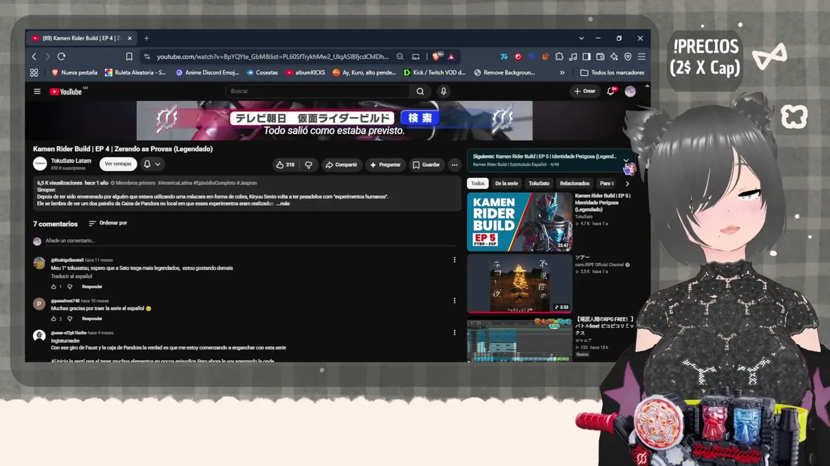Open more actions menu beside Guardar
The height and width of the screenshot is (466, 830).
(455, 165)
